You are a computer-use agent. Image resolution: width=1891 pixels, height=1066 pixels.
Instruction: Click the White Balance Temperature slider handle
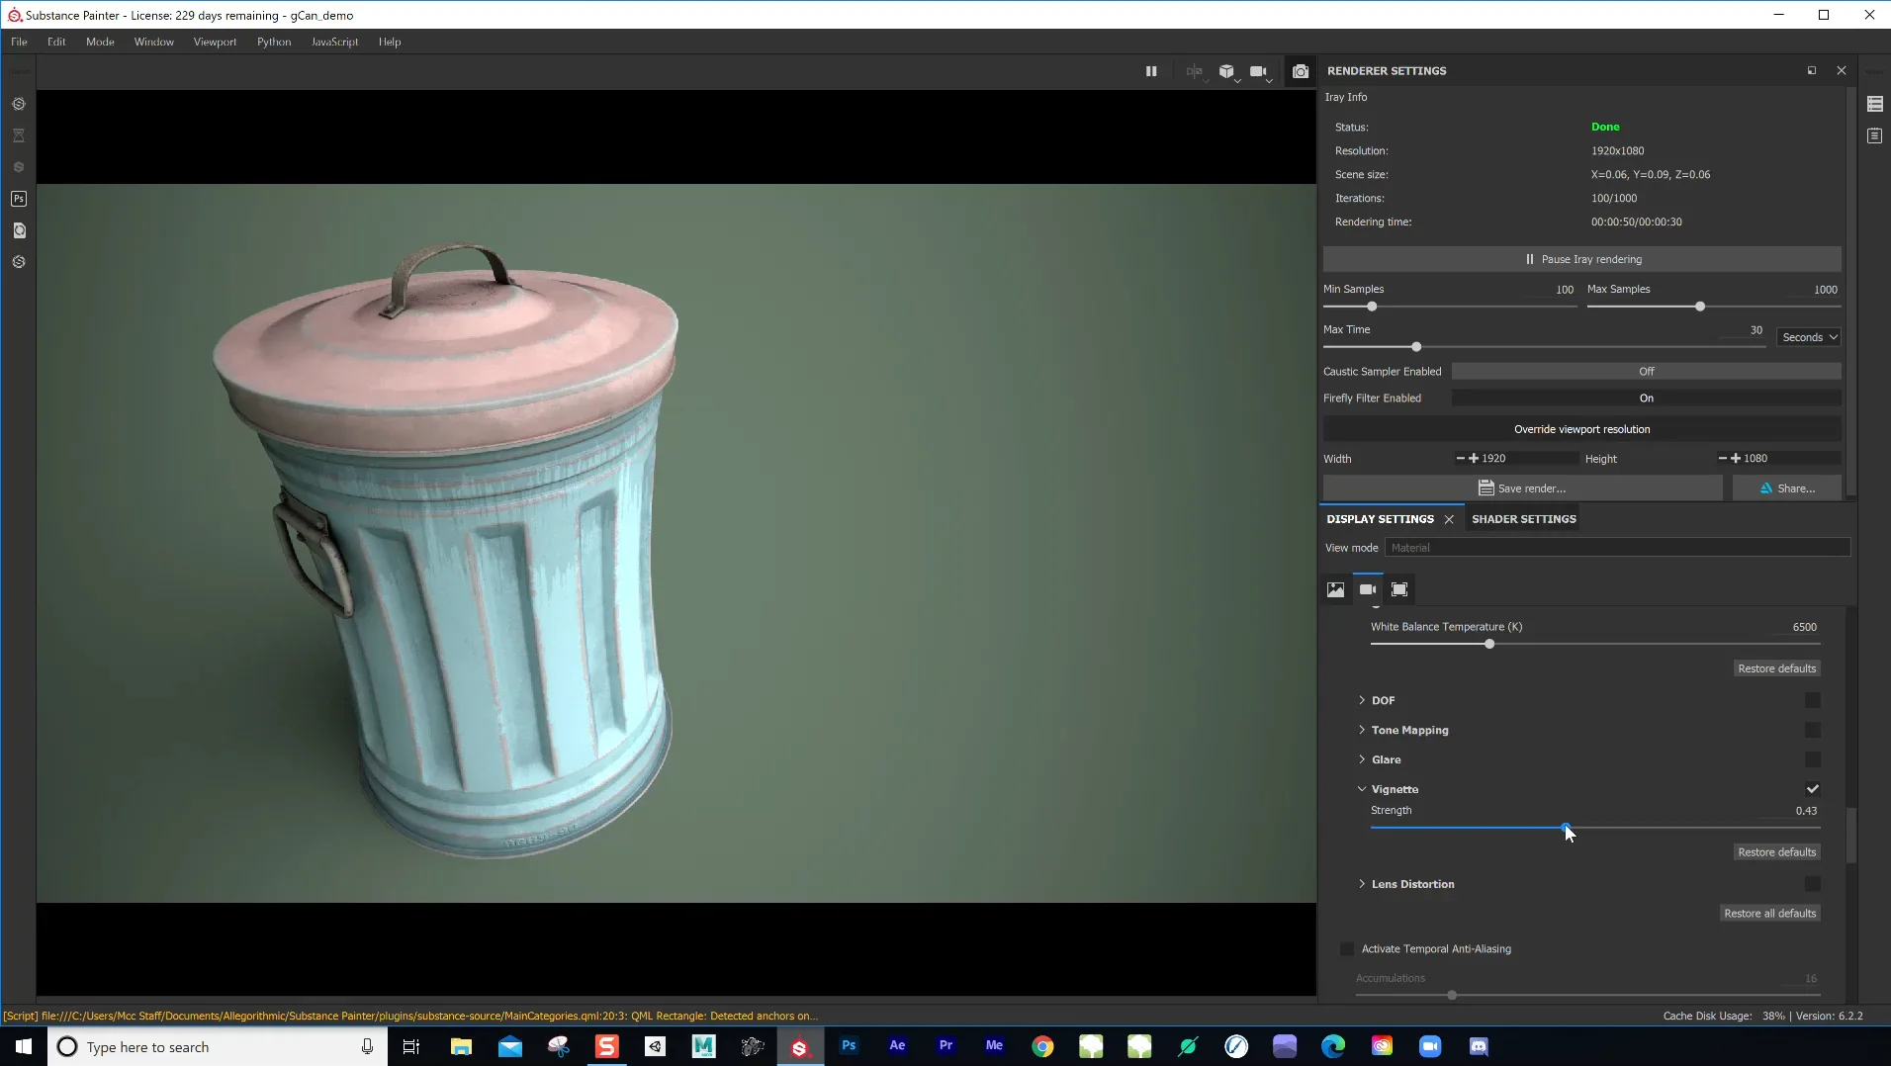pos(1489,644)
